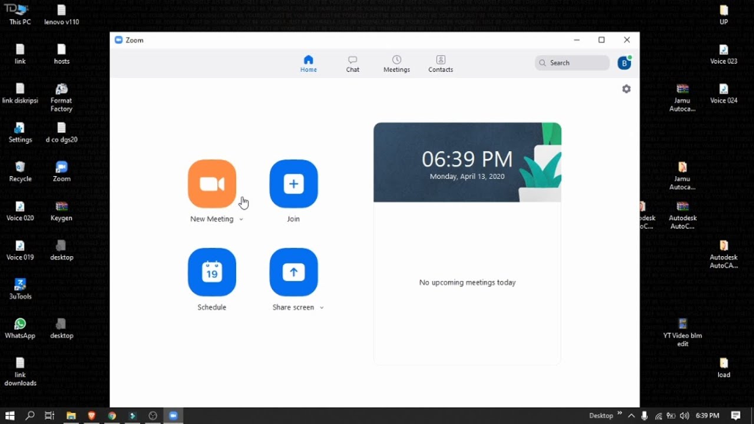The image size is (754, 424).
Task: Click the 'Monday, April 13, 2020' date text
Action: (x=467, y=177)
